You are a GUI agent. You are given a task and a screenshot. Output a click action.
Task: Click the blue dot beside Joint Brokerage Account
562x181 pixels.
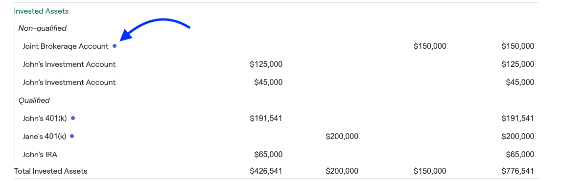click(x=115, y=46)
